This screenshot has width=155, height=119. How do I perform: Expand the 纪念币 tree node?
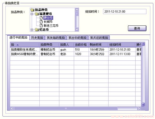pos(32,30)
